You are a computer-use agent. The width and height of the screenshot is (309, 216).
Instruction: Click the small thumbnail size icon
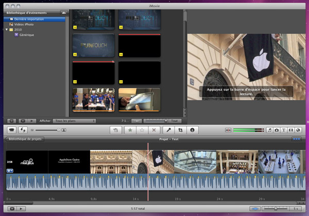pyautogui.click(x=32, y=130)
